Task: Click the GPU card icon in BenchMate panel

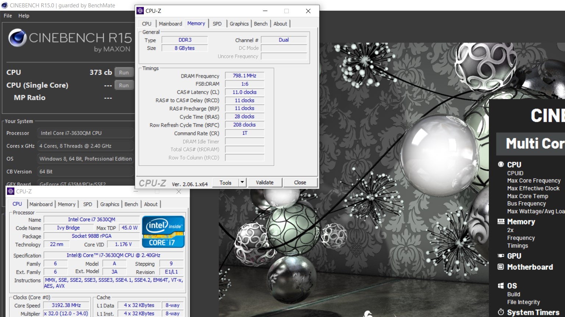Action: (x=501, y=256)
